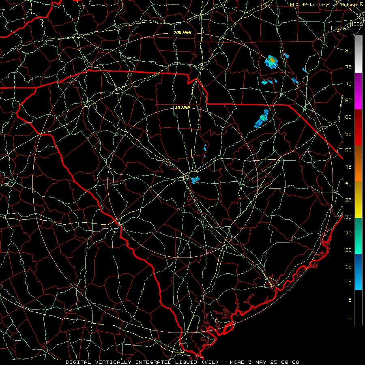Click the 20 value on the scale
The width and height of the screenshot is (365, 365).
click(348, 250)
